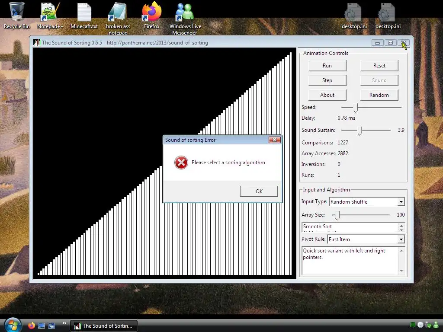Select the Minecaft.txt file icon

(x=84, y=16)
